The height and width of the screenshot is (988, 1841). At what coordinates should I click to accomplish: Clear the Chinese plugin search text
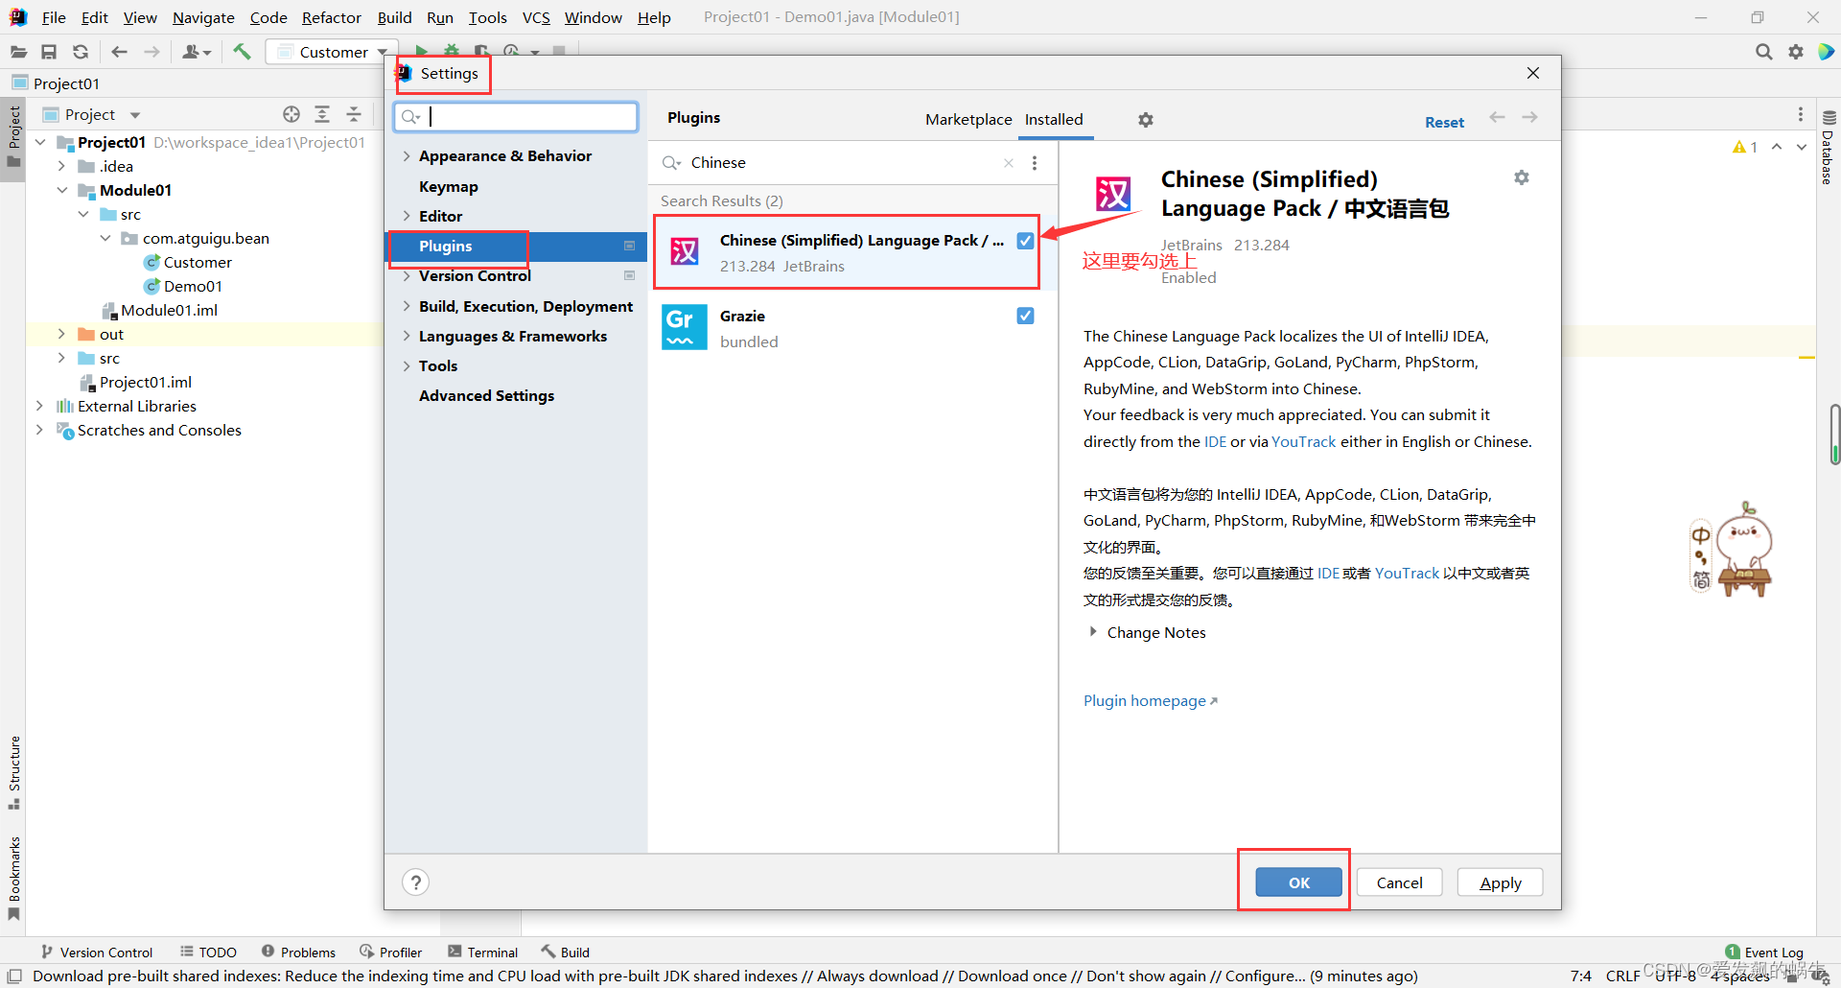coord(1009,163)
